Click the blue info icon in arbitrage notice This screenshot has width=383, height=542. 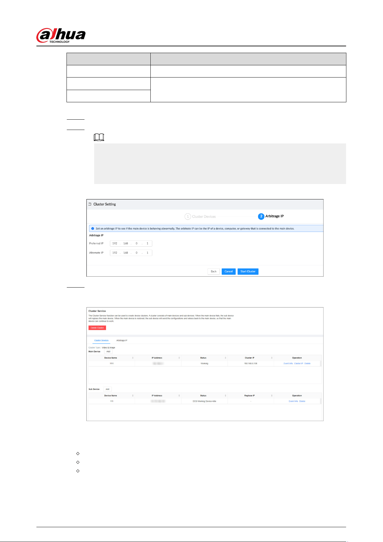pos(92,229)
